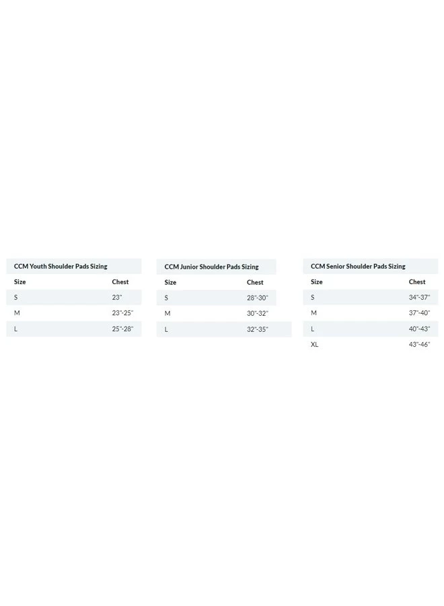Click size M in the Youth table

tap(17, 313)
